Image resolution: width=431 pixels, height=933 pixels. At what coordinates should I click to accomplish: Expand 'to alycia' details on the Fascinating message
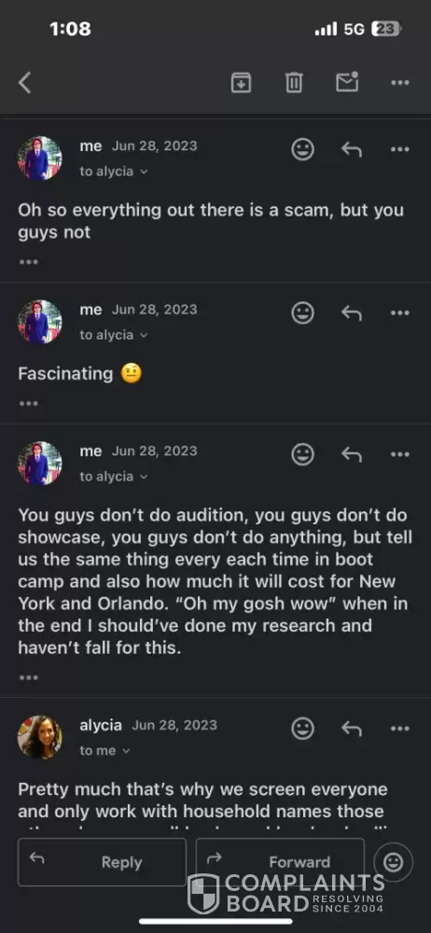[114, 335]
